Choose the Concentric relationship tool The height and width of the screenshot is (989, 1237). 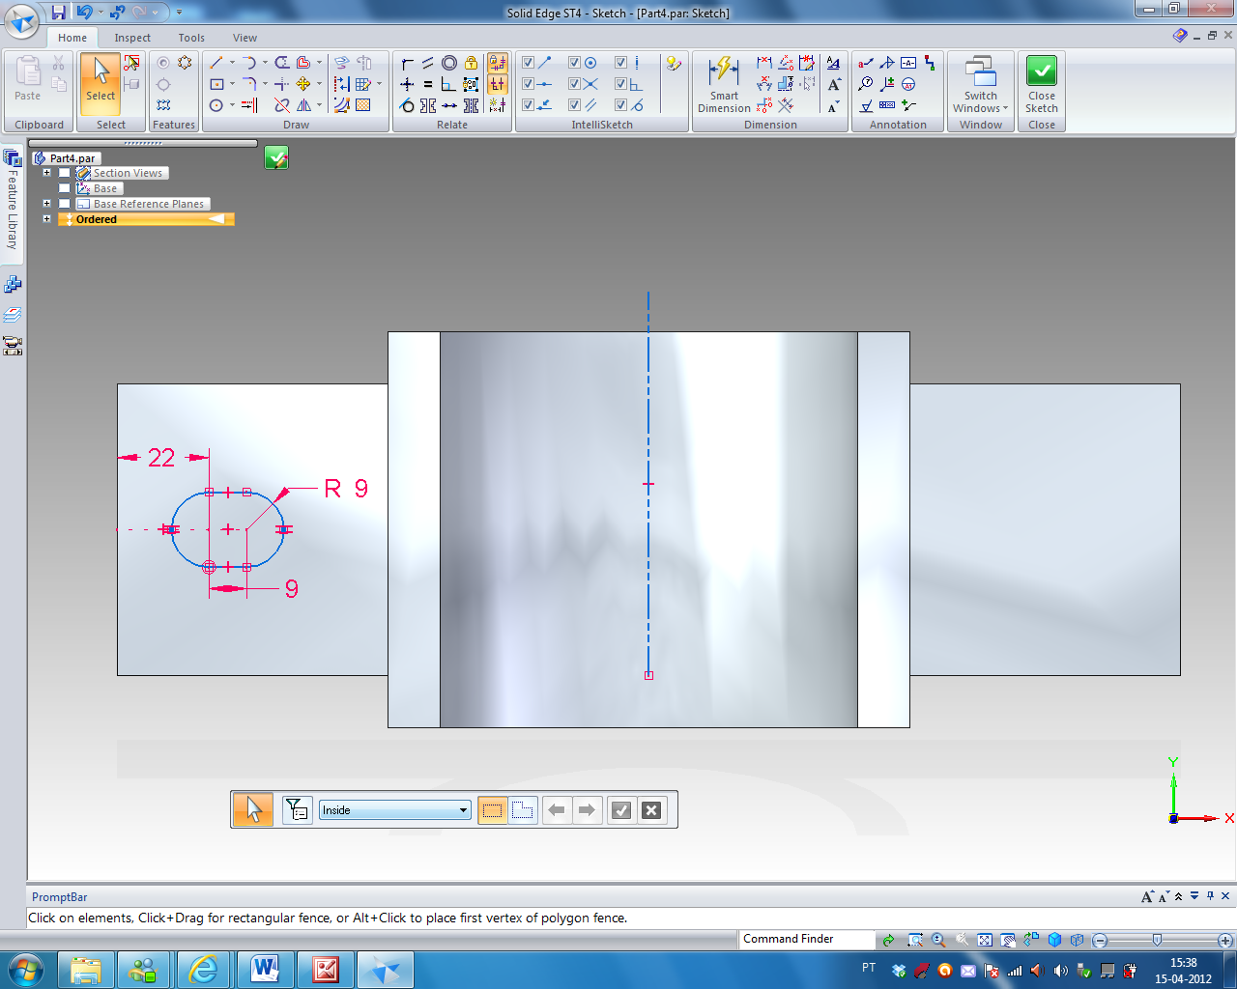(449, 63)
